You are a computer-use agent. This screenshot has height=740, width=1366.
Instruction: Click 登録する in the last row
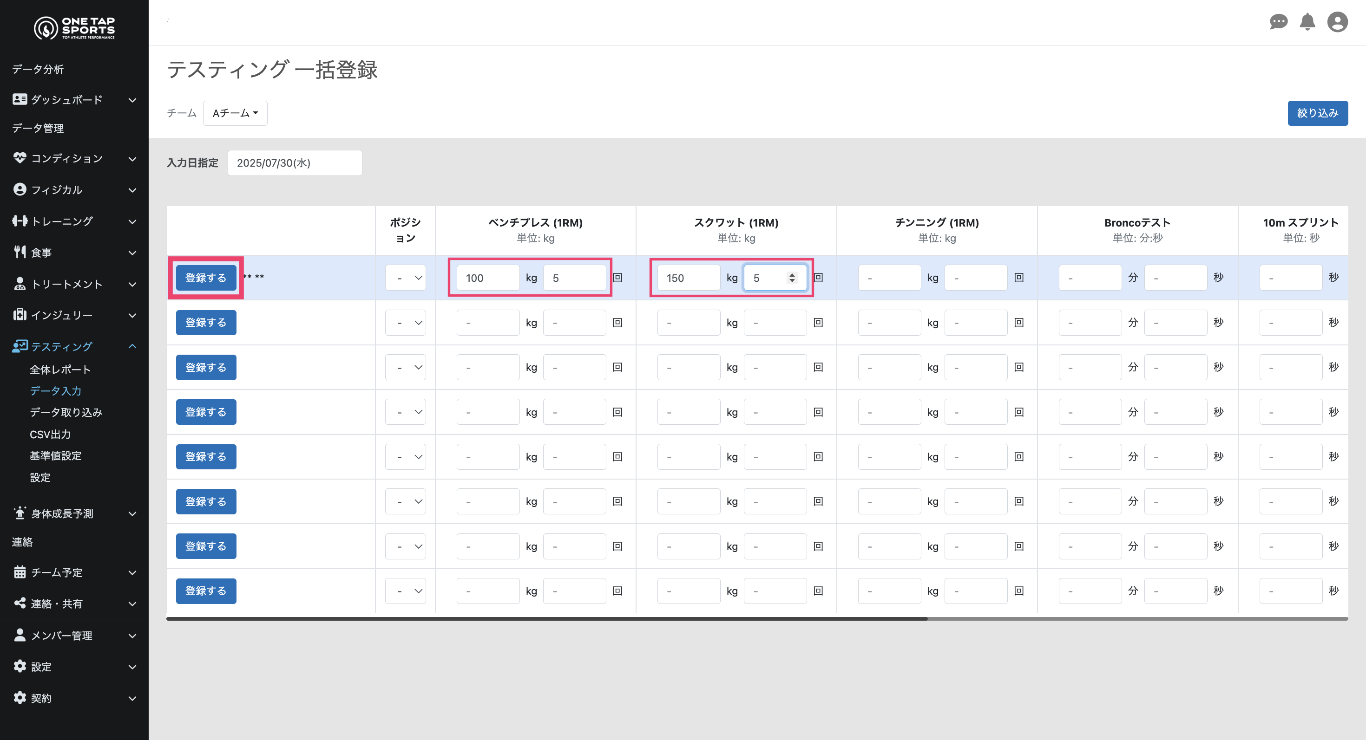point(206,591)
